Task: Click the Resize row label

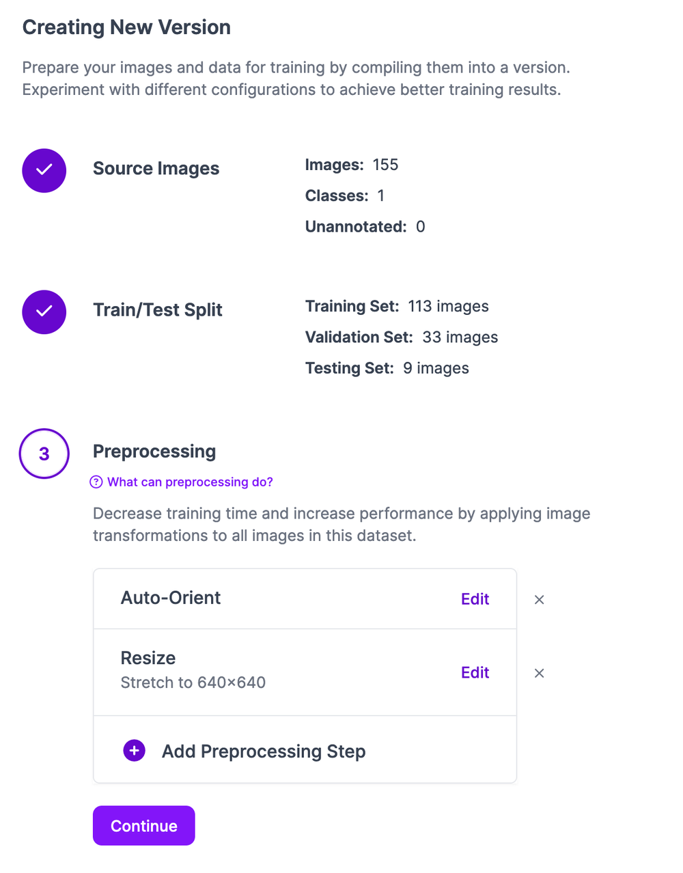Action: pos(148,658)
